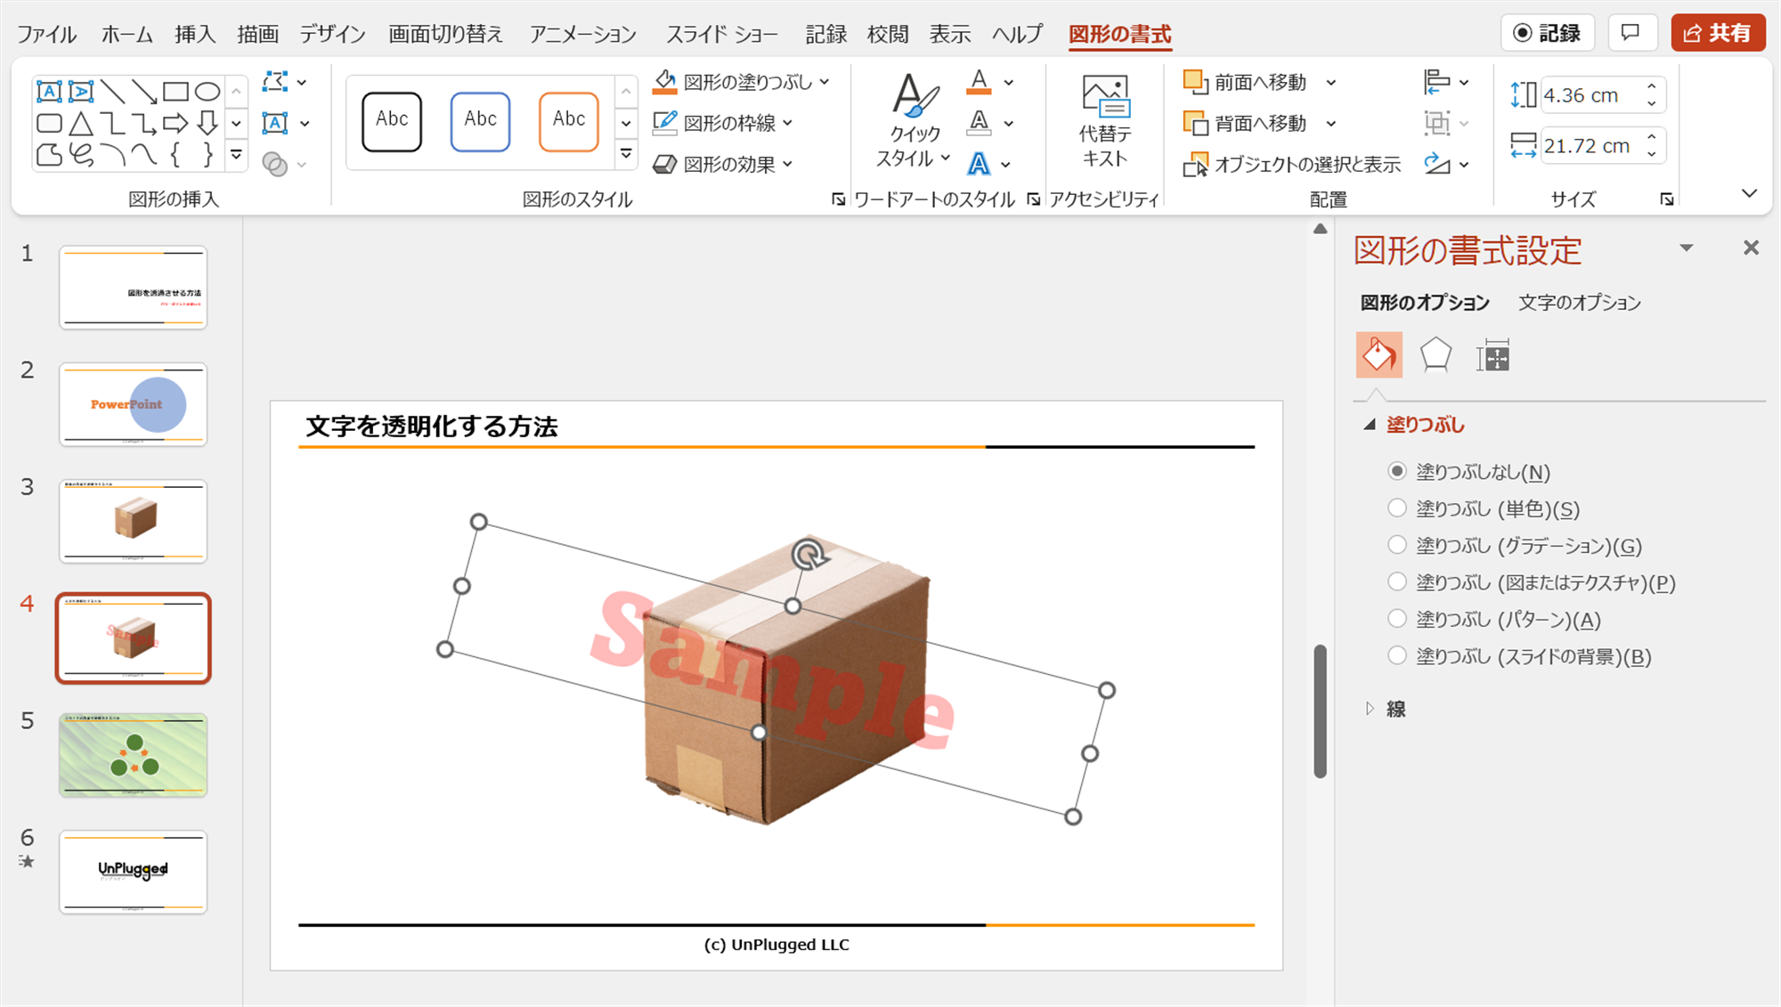Open Size & Properties pane icon
Image resolution: width=1781 pixels, height=1007 pixels.
(x=1492, y=356)
